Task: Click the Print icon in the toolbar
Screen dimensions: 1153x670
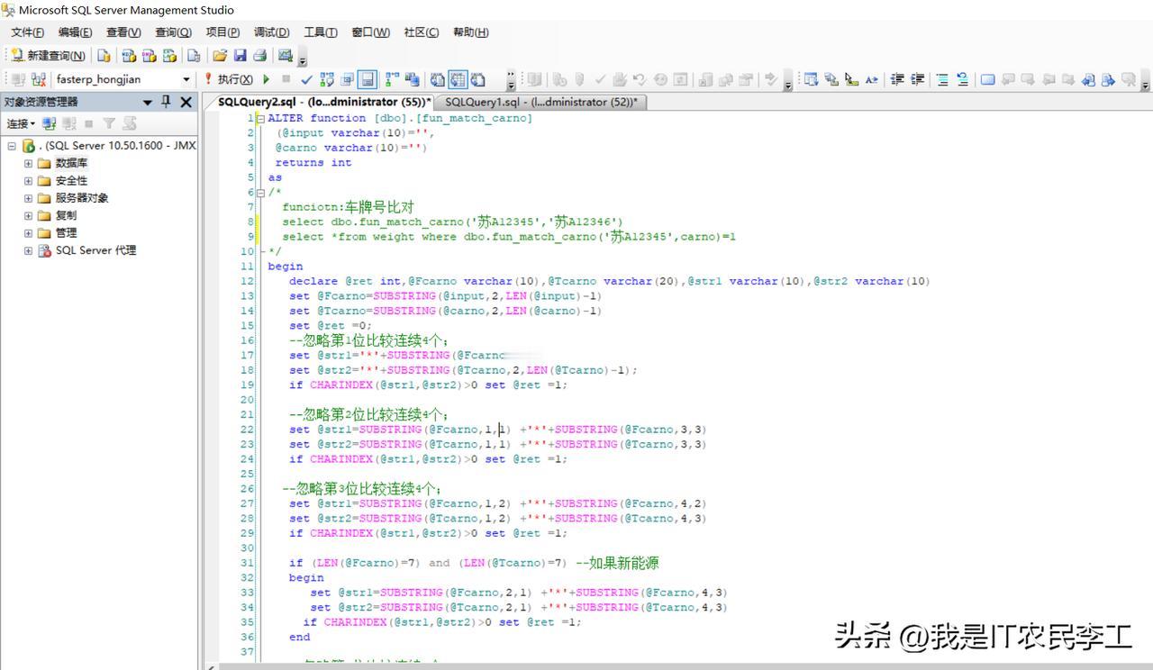Action: 260,56
